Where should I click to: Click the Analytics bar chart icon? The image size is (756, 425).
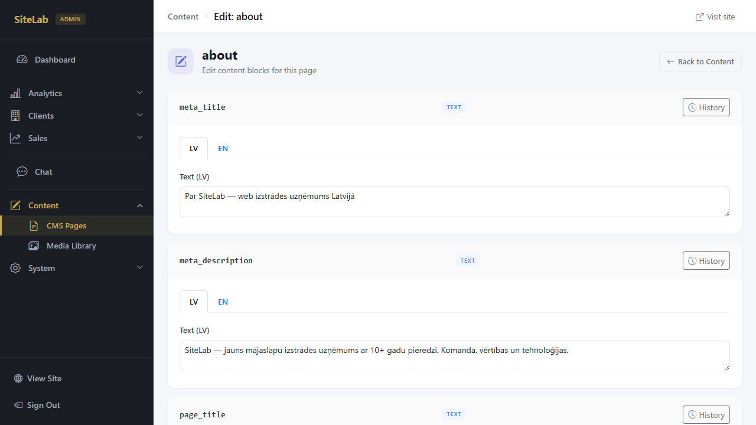pyautogui.click(x=15, y=93)
